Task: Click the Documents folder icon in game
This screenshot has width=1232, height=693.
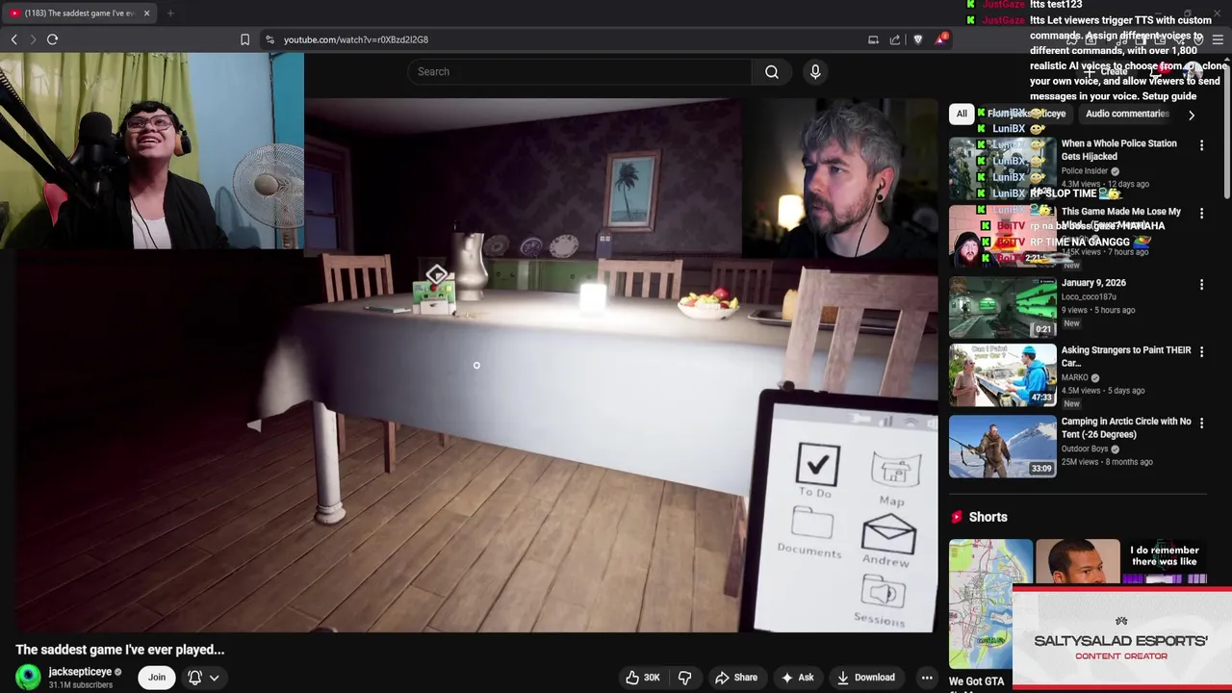Action: tap(812, 524)
